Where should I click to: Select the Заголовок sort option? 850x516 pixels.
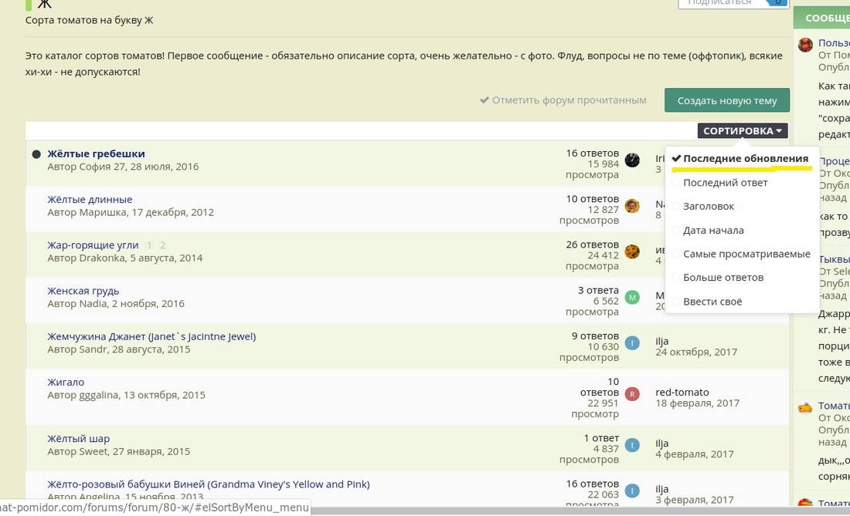point(708,207)
